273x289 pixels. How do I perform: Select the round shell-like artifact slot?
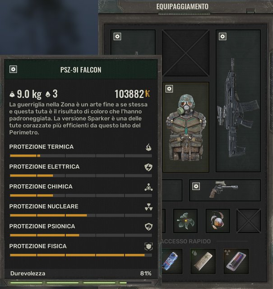pos(218,221)
